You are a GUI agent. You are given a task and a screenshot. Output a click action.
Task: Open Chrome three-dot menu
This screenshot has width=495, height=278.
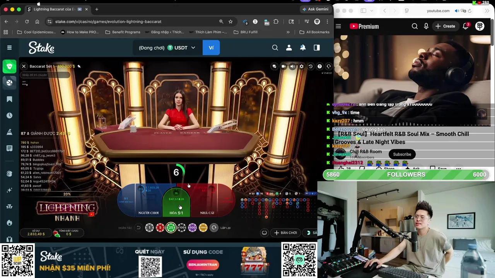click(327, 22)
